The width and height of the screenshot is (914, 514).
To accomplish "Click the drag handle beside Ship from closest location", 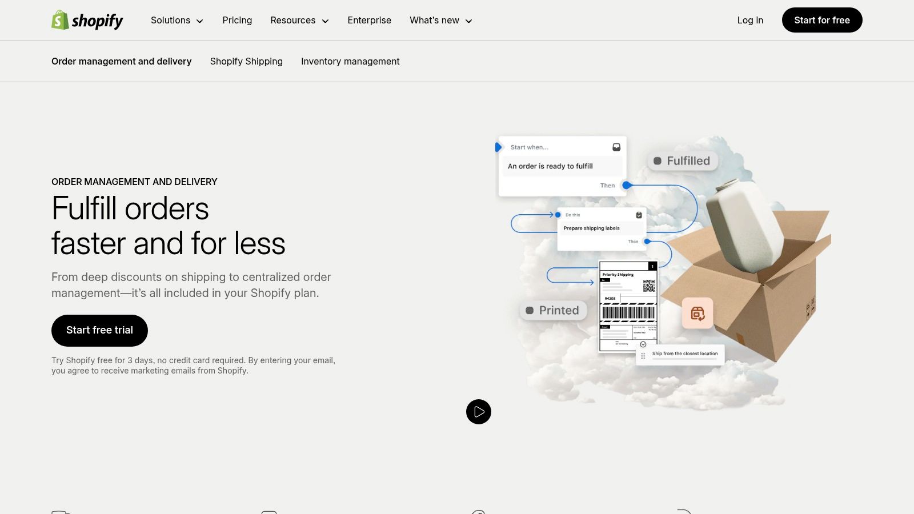I will coord(643,356).
